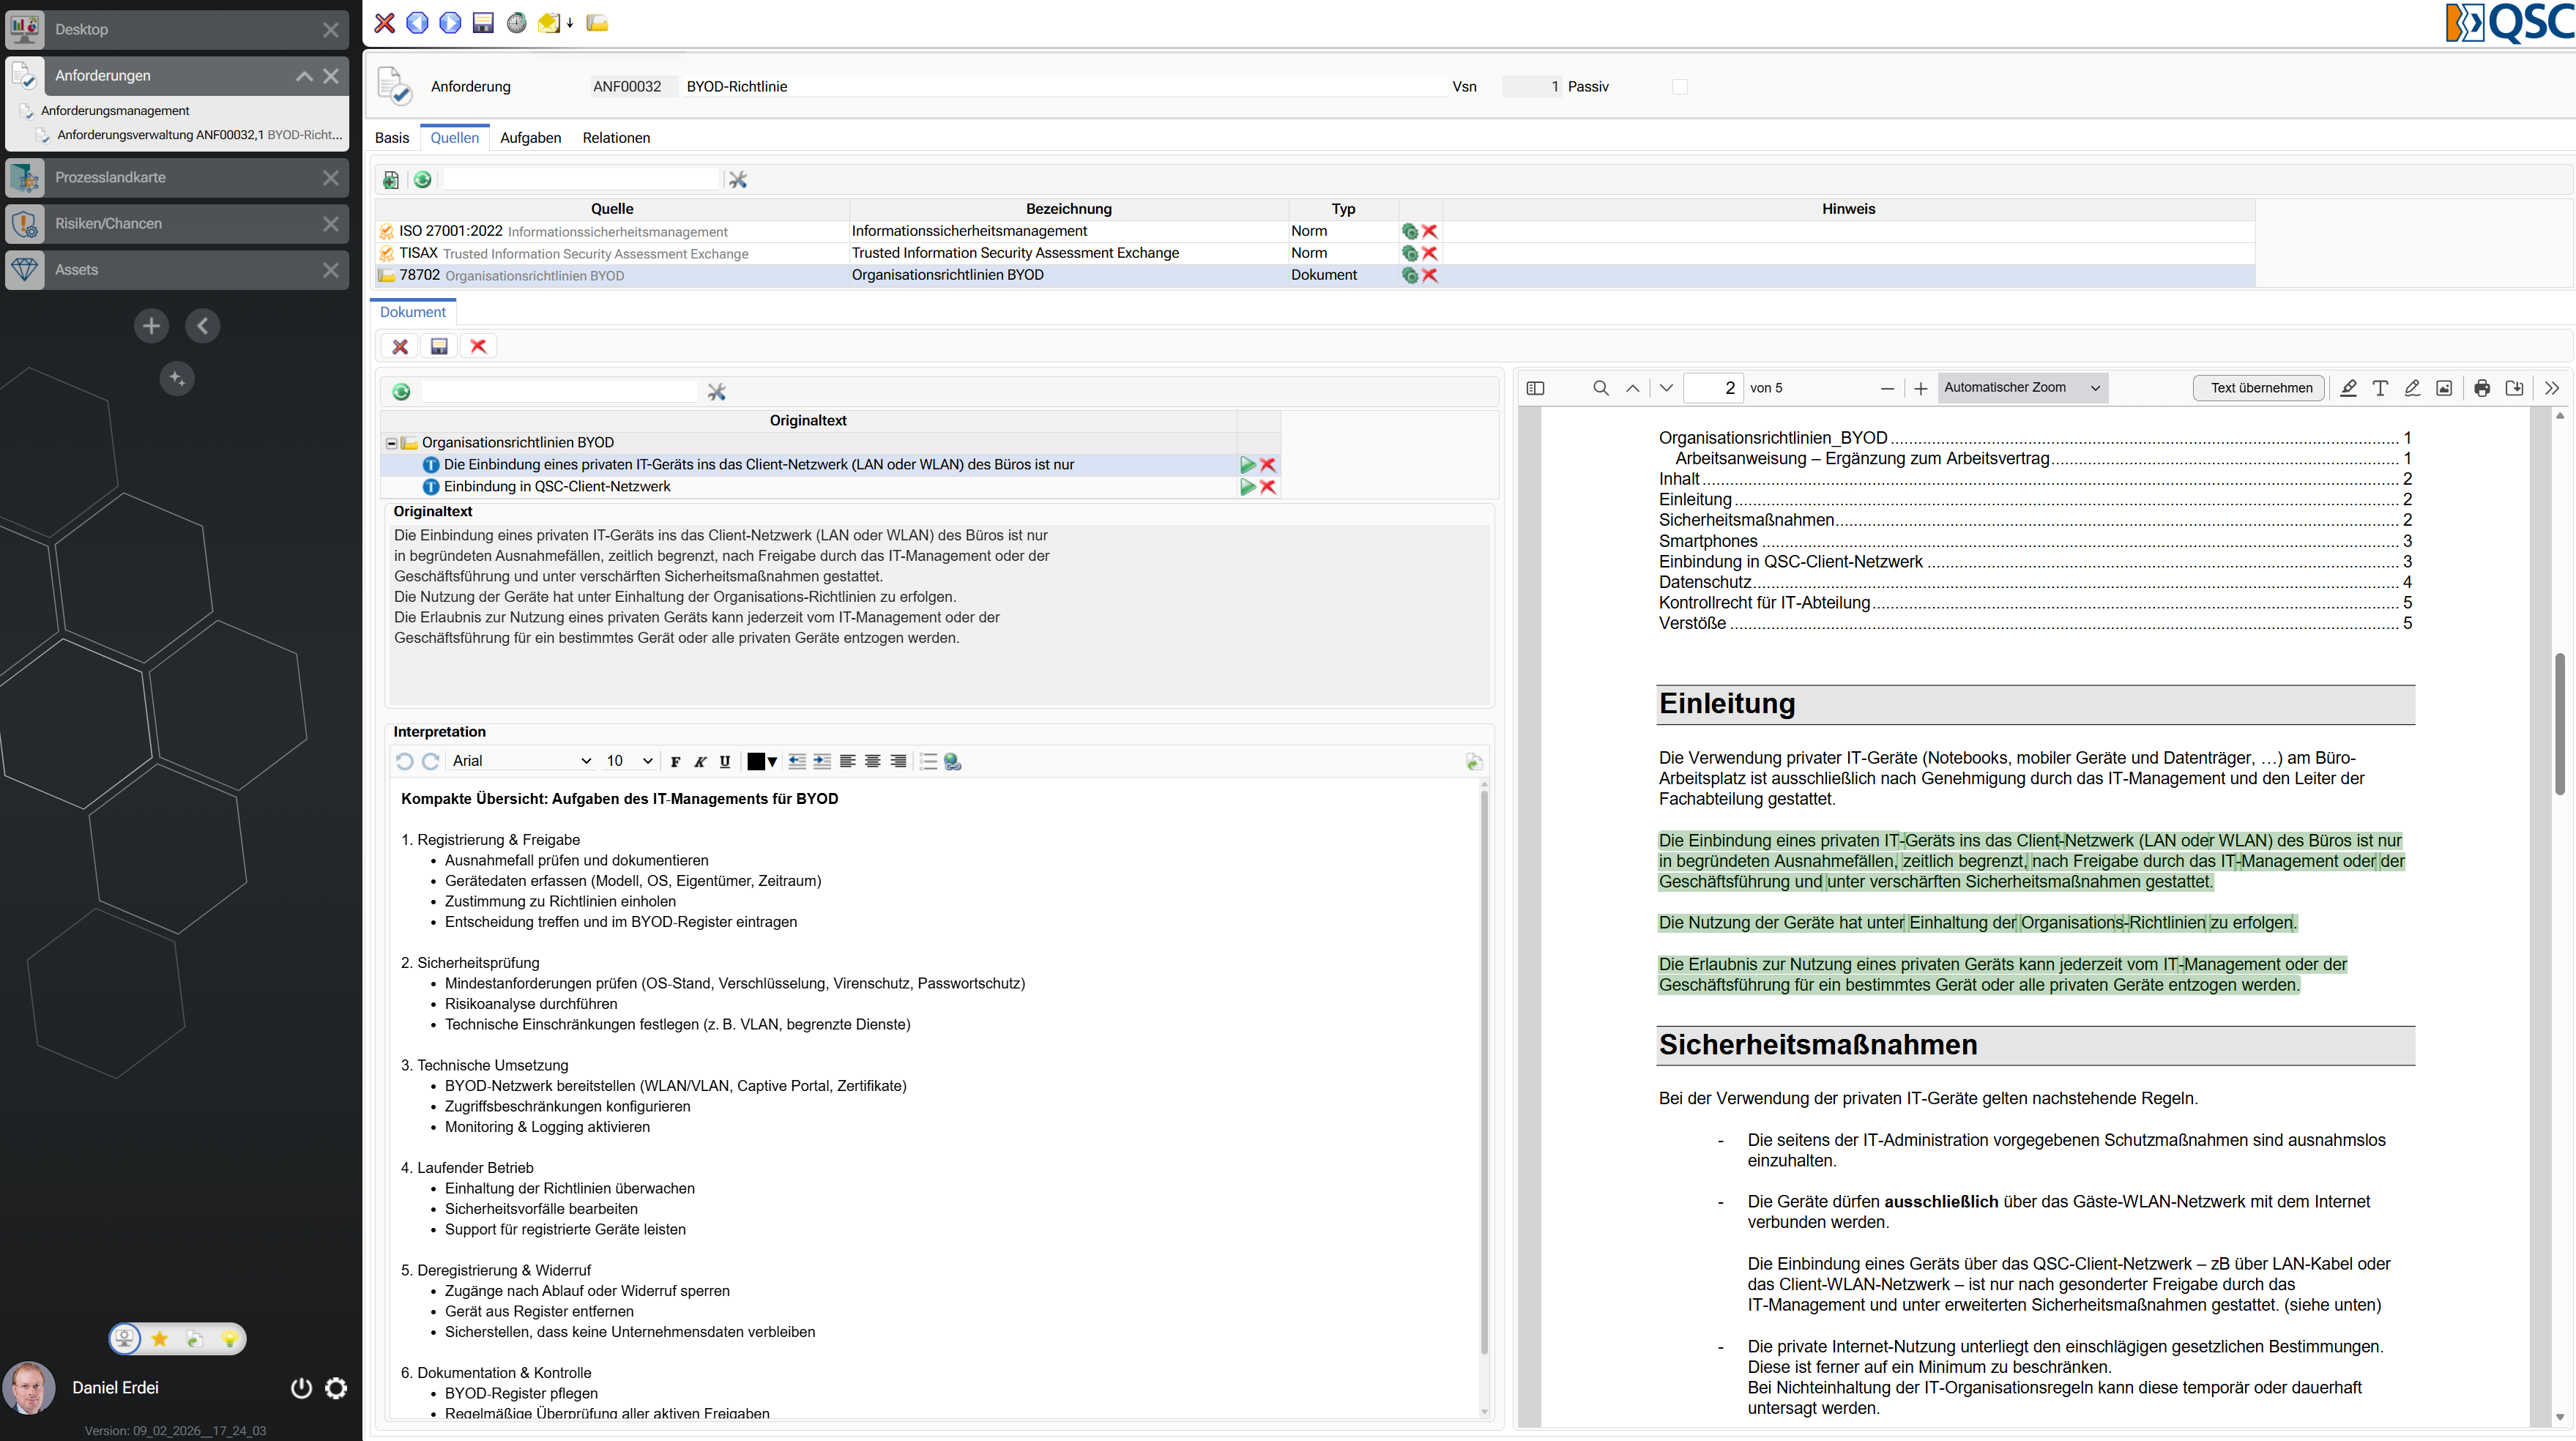Open dropdown arrow next to mail icon
Image resolution: width=2576 pixels, height=1441 pixels.
click(x=569, y=23)
